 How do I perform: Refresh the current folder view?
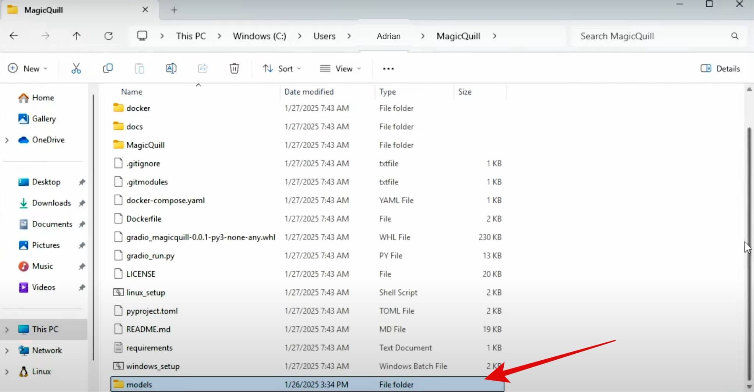(108, 36)
